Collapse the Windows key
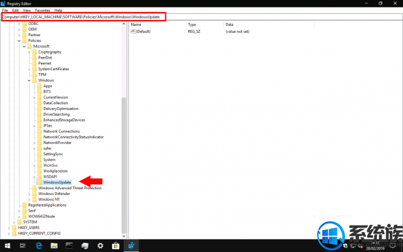The height and width of the screenshot is (252, 403). coord(29,81)
